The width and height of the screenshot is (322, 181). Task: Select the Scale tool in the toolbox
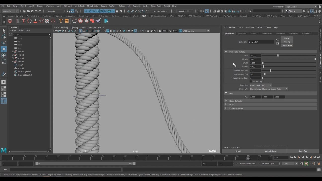coord(4,62)
